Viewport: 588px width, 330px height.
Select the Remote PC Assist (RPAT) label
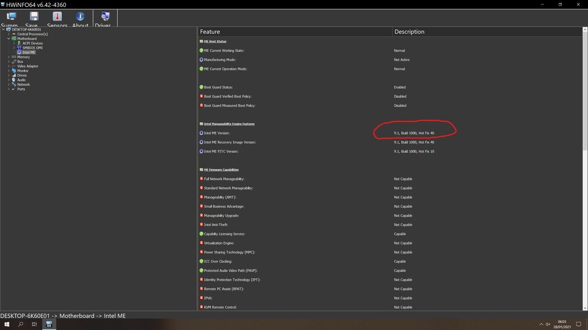click(x=224, y=289)
